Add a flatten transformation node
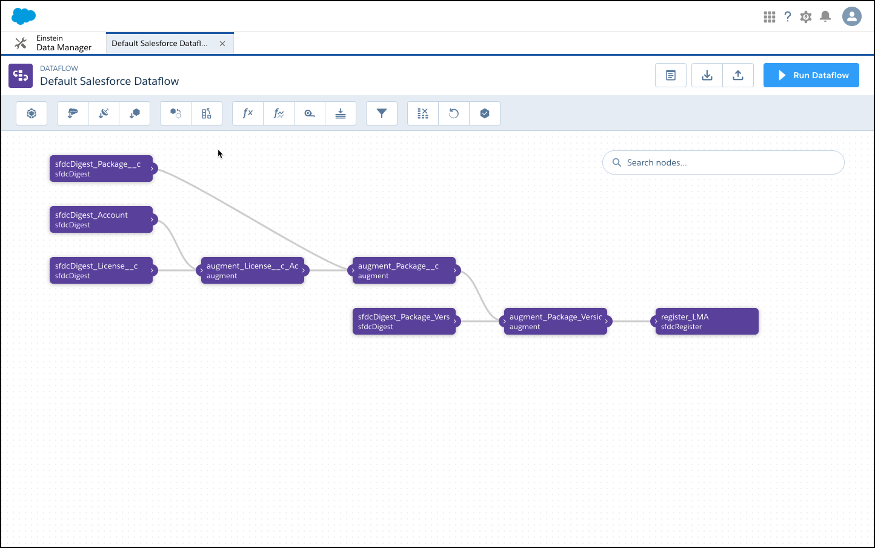The image size is (875, 548). tap(341, 113)
